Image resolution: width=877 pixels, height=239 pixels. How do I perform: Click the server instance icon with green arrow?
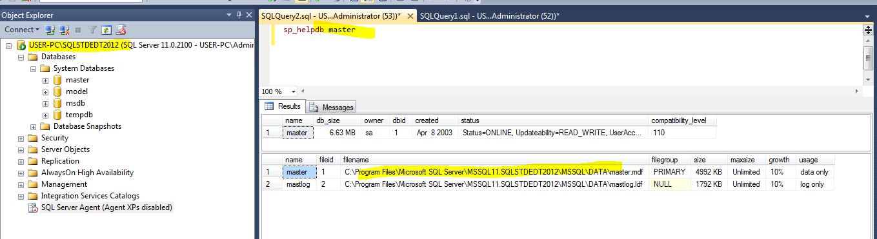pos(21,45)
